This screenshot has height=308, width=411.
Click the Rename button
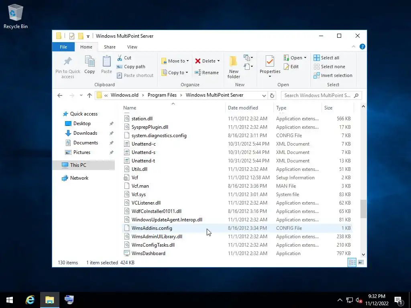point(207,73)
